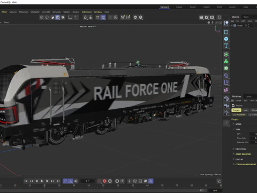Open the Subdivision Surface generator

pos(226,54)
